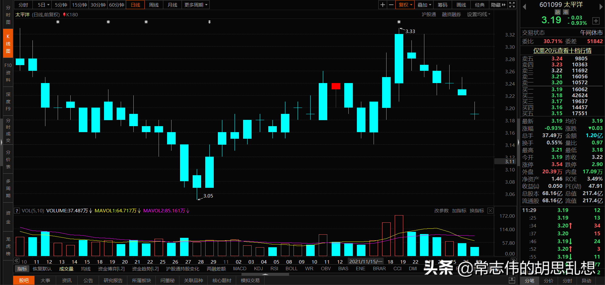Zoom in chart using the plus icon

[382, 5]
